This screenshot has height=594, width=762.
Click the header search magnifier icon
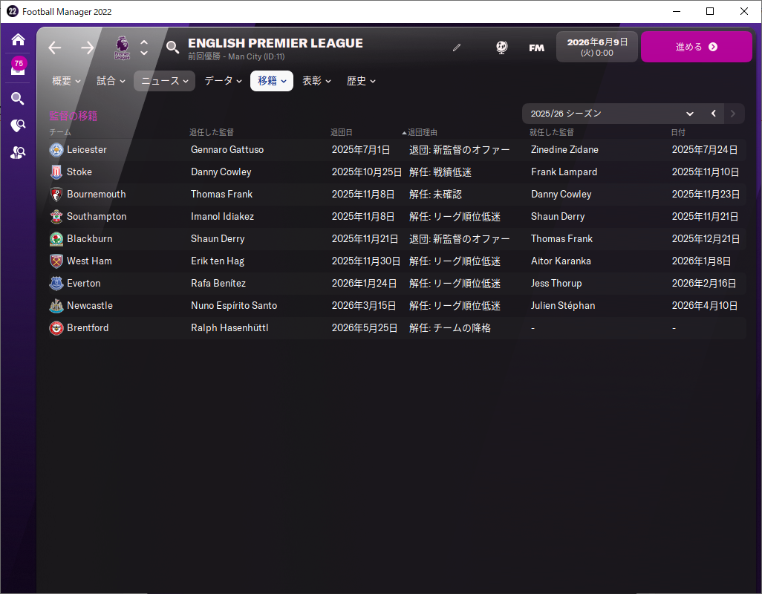pos(172,48)
